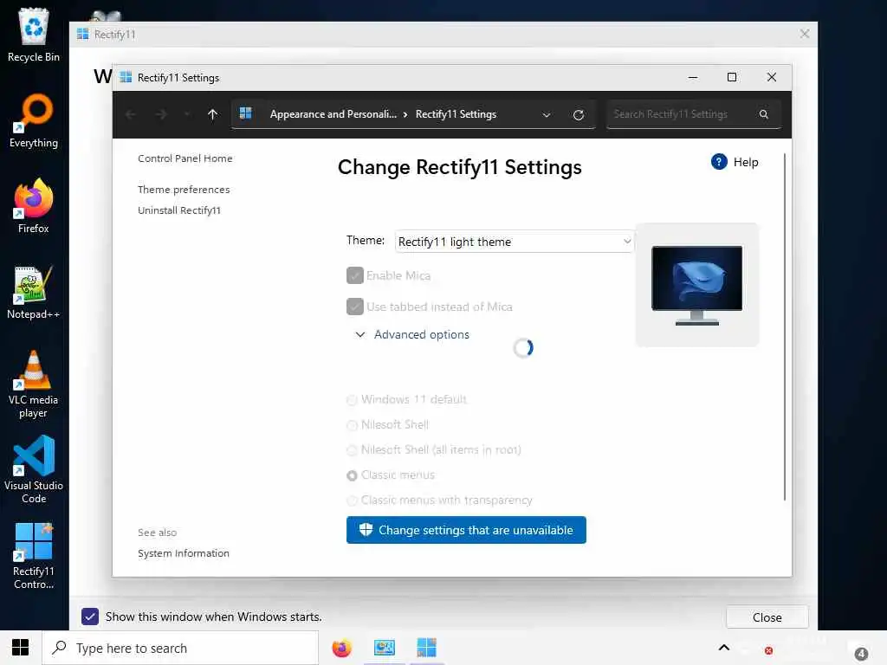Go up one level arrow

coord(213,115)
